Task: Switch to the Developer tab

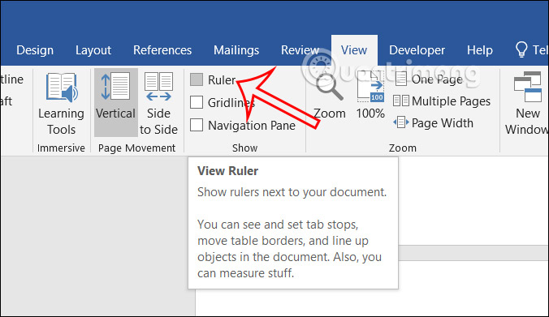Action: 417,50
